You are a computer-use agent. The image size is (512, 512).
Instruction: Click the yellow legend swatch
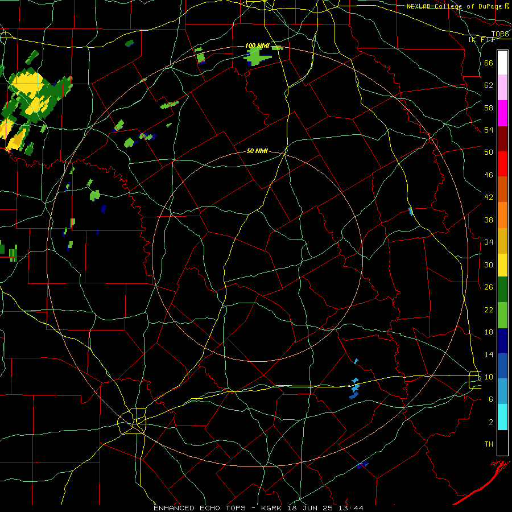[x=502, y=265]
